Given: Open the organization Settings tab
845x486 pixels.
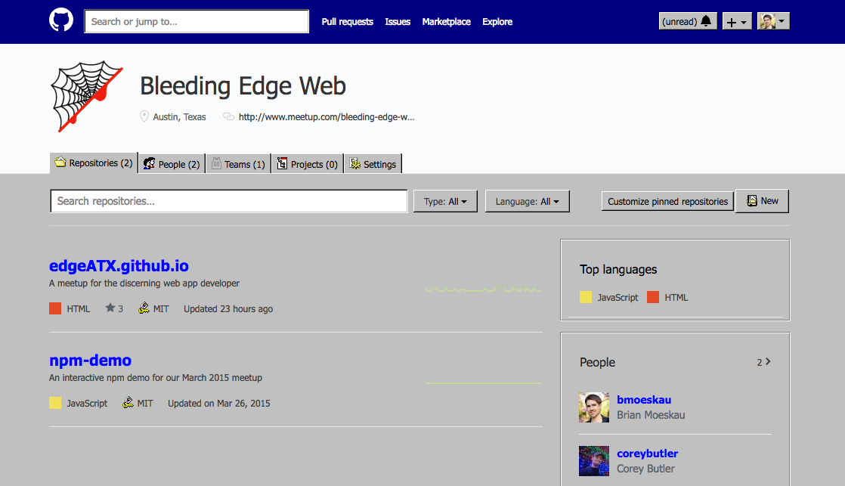Looking at the screenshot, I should [373, 164].
